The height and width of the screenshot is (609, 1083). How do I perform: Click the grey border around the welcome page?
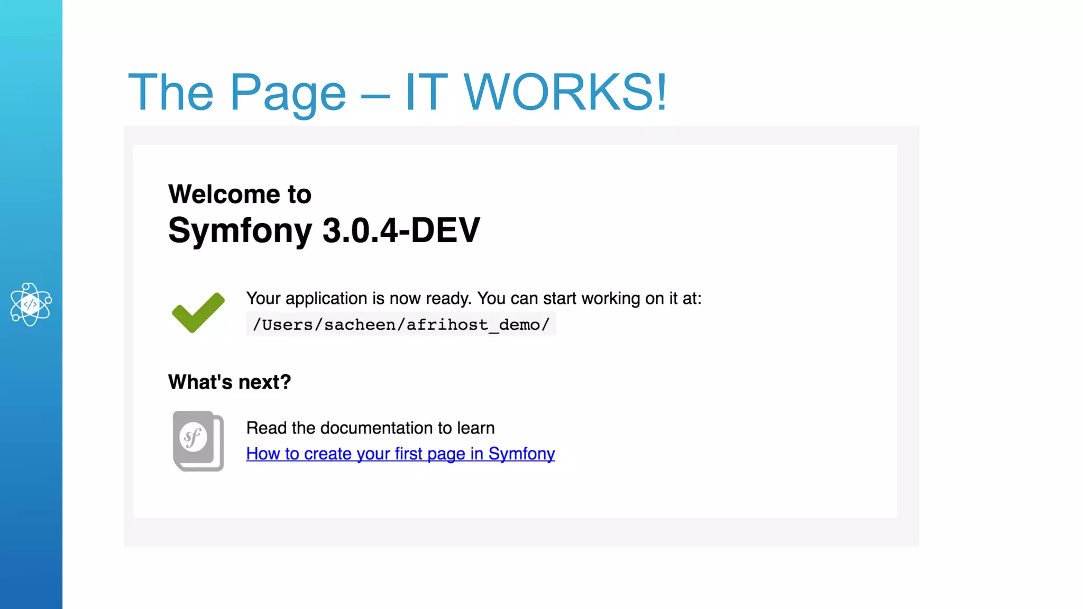(521, 532)
